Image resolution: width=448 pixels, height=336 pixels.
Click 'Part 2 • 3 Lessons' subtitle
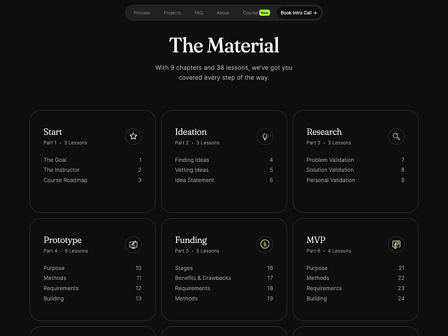click(x=197, y=143)
